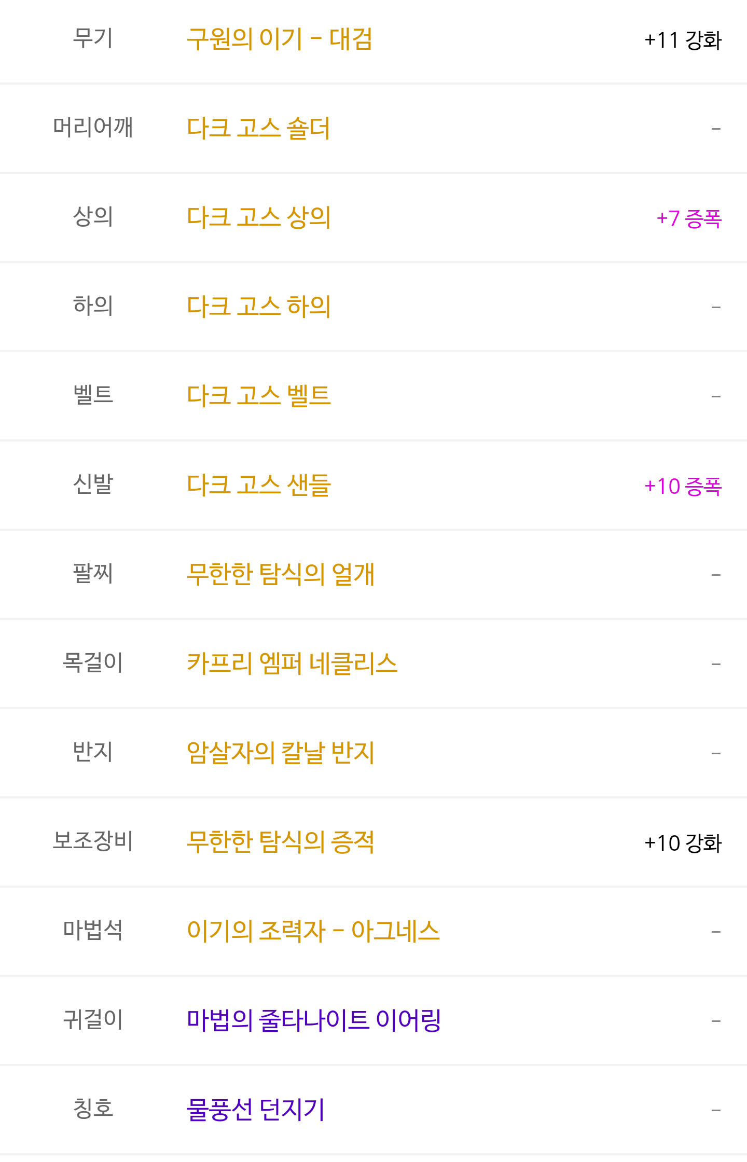Open the 다크 고스 샌들 shoes item
Image resolution: width=747 pixels, height=1162 pixels.
pyautogui.click(x=258, y=485)
